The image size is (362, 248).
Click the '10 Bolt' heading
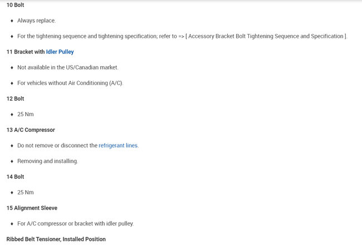[x=15, y=5]
